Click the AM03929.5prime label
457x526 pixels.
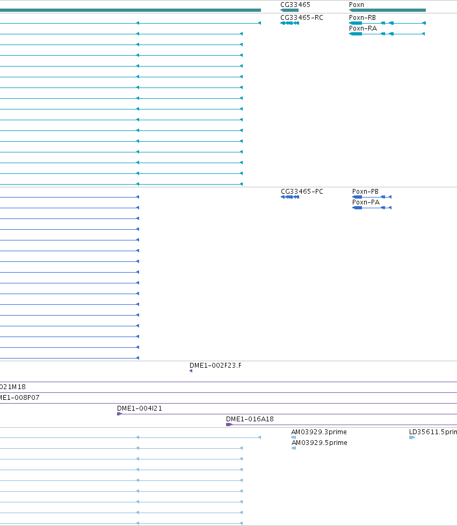click(320, 442)
